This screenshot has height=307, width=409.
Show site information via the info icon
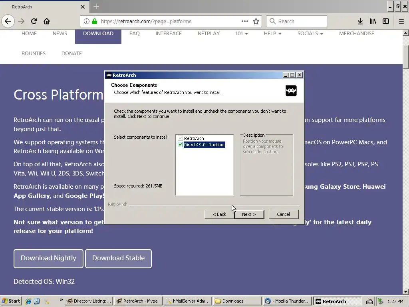point(87,21)
